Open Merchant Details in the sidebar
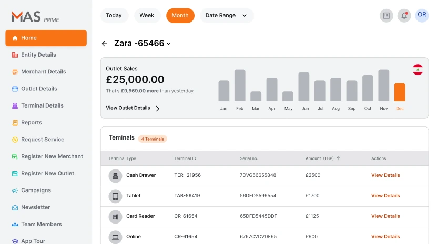The height and width of the screenshot is (244, 437). click(x=43, y=72)
